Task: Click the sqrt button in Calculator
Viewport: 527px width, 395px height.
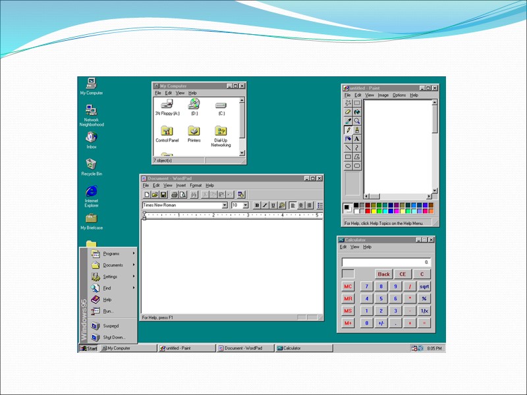Action: (424, 286)
